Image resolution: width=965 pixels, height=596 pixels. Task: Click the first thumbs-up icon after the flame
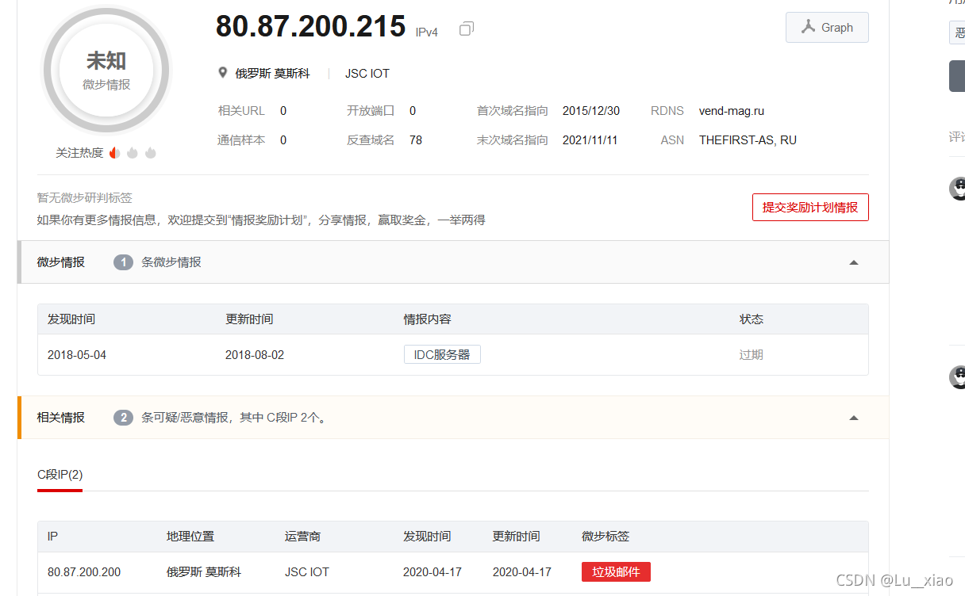(x=132, y=152)
